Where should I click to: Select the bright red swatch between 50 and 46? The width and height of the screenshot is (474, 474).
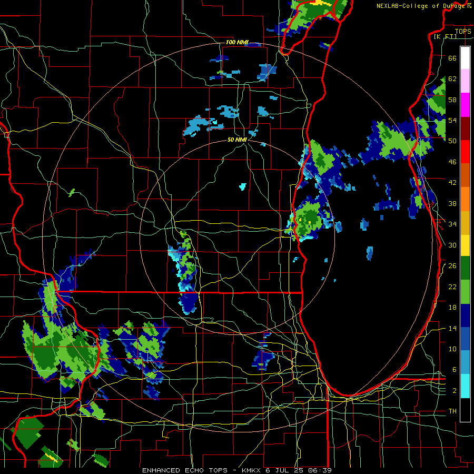(465, 152)
